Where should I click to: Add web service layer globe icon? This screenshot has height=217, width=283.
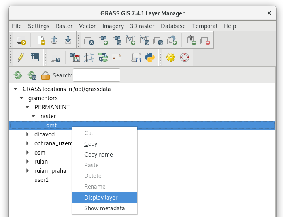tap(172, 40)
